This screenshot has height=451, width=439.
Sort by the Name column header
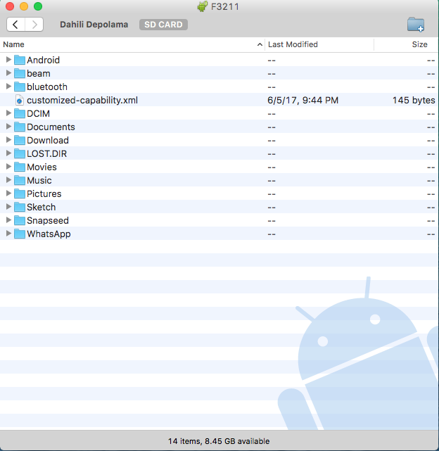click(13, 44)
